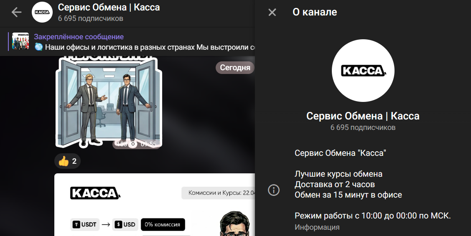The width and height of the screenshot is (471, 236).
Task: Click subscriber count under header channel title
Action: [x=90, y=19]
